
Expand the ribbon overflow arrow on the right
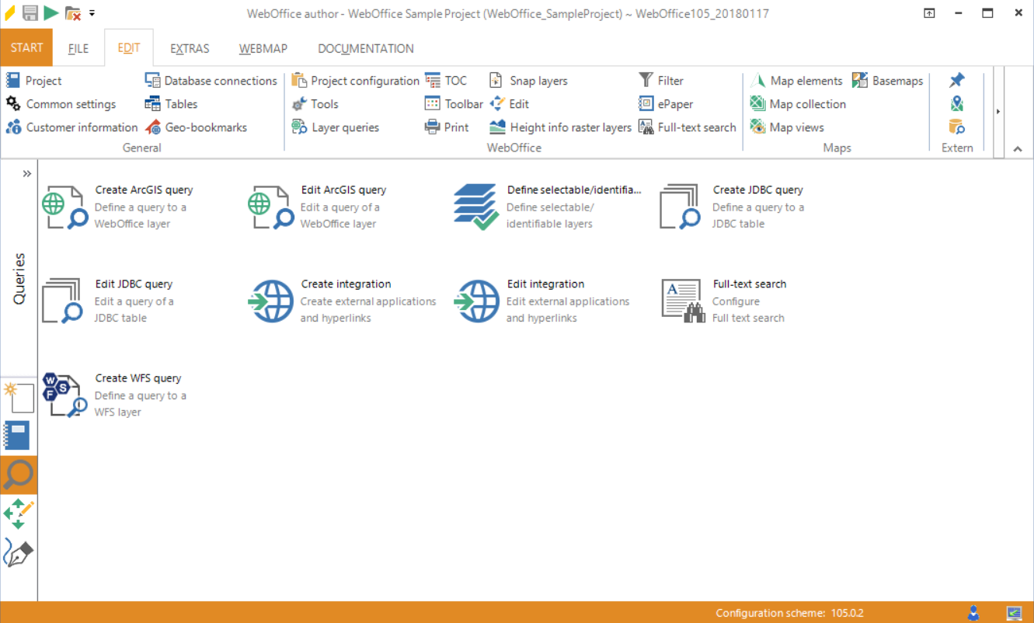(997, 111)
